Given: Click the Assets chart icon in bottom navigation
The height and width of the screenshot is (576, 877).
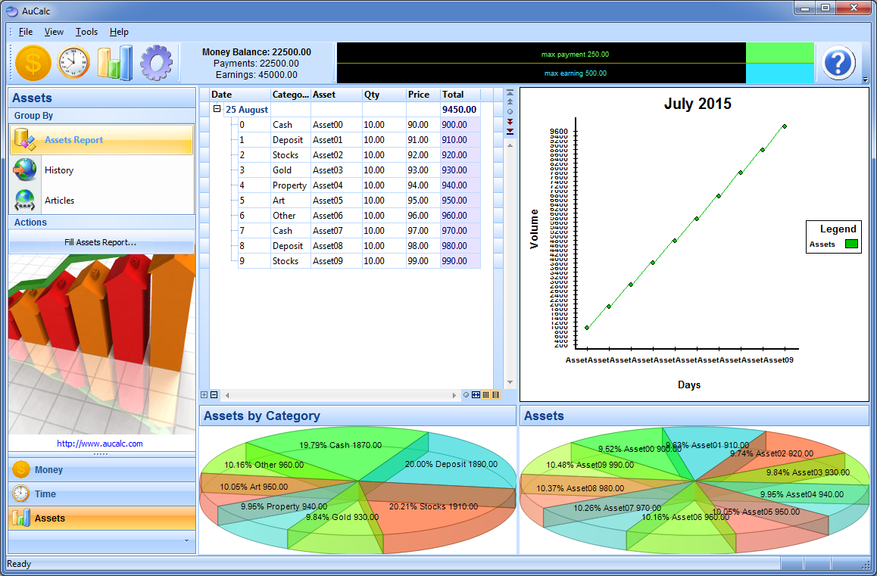Looking at the screenshot, I should pyautogui.click(x=20, y=518).
